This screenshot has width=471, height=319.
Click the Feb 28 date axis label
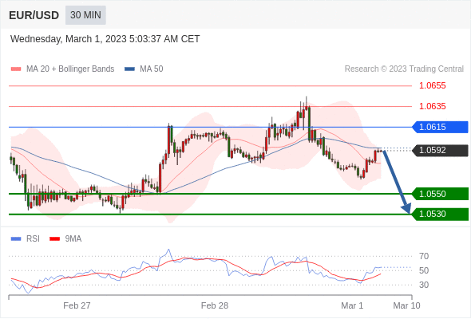point(215,305)
